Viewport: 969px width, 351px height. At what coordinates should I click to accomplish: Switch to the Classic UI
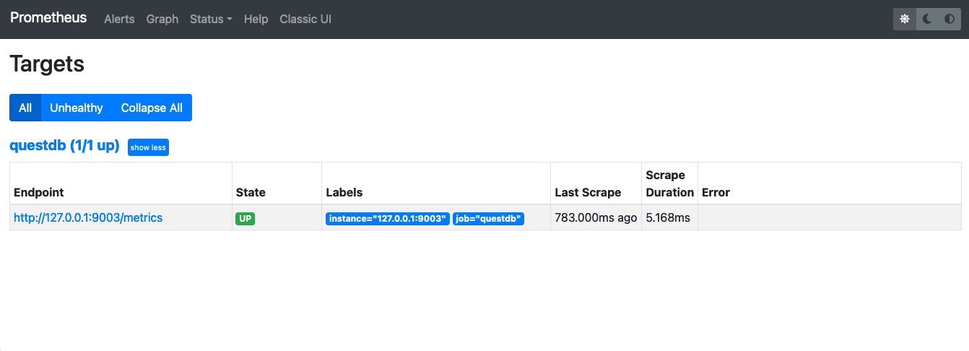[305, 19]
